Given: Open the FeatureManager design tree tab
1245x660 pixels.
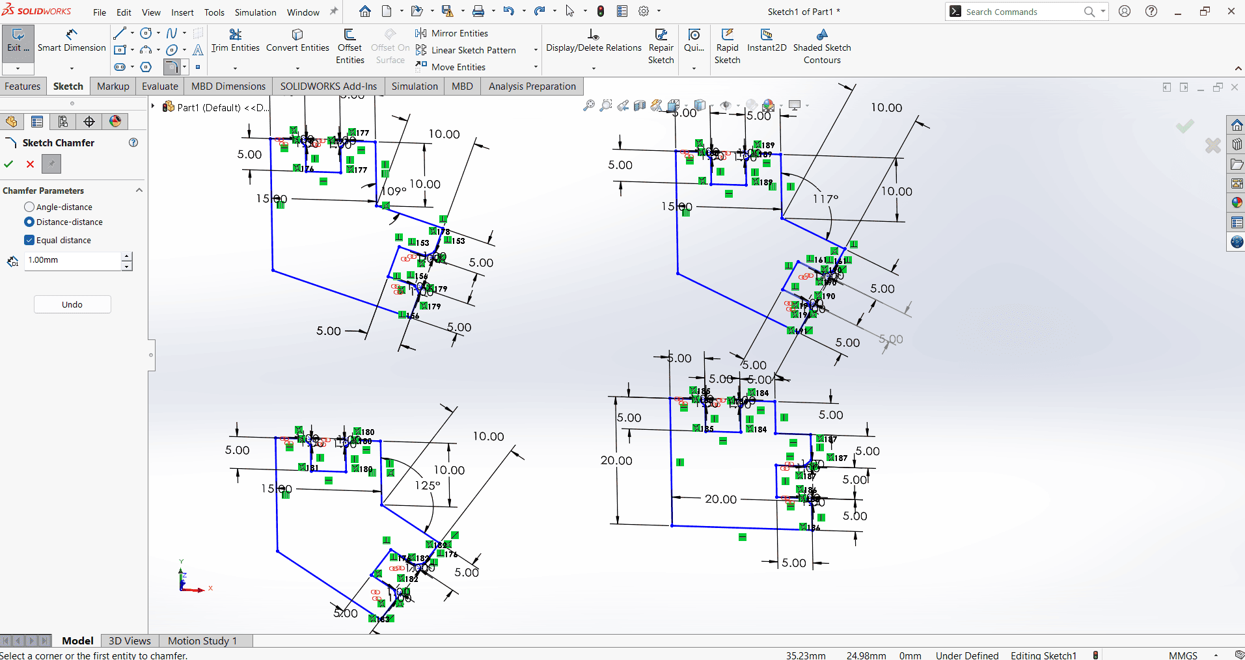Looking at the screenshot, I should [x=11, y=122].
